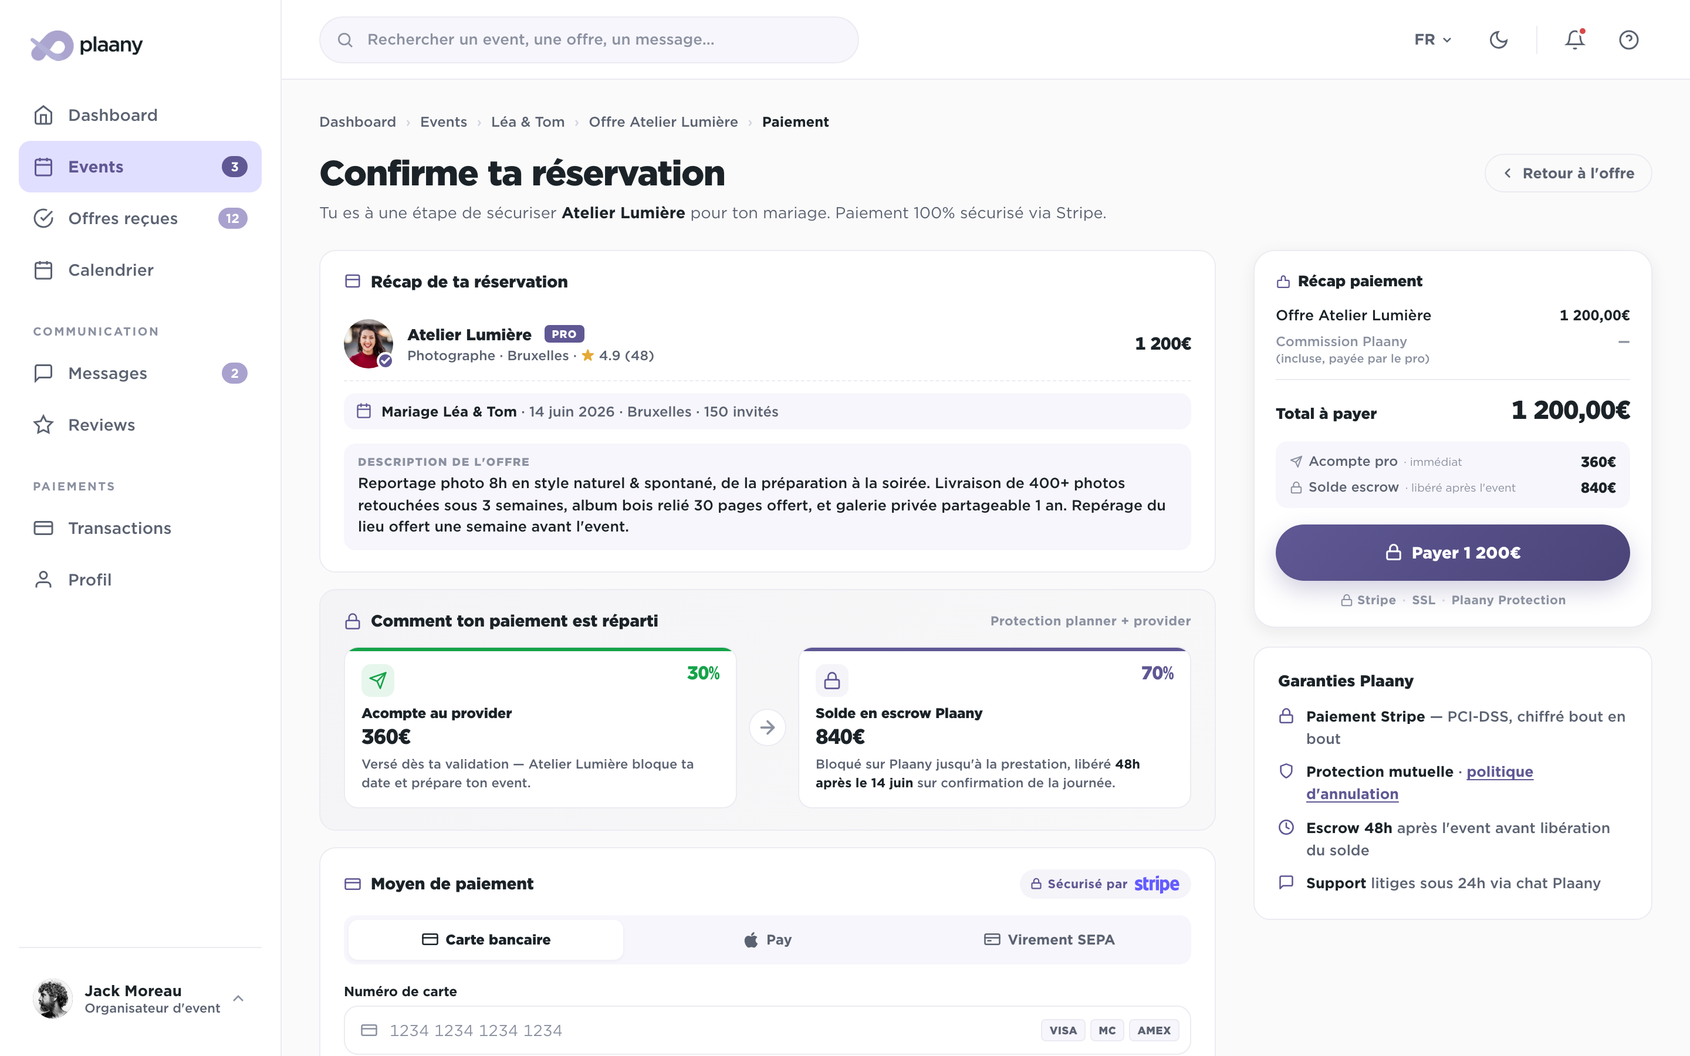Open Transactions under Paiements
Image resolution: width=1690 pixels, height=1056 pixels.
[120, 528]
